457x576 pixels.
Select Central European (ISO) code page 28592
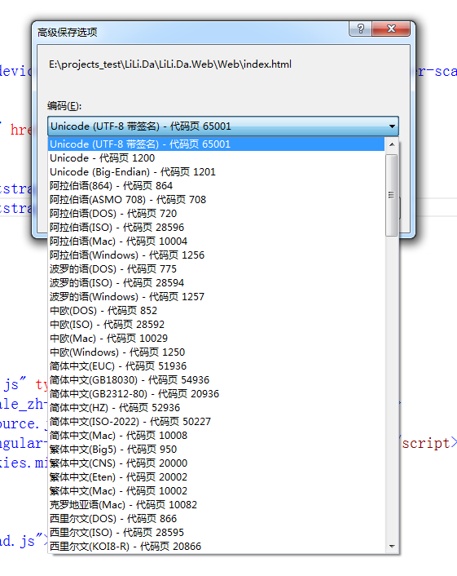point(217,325)
